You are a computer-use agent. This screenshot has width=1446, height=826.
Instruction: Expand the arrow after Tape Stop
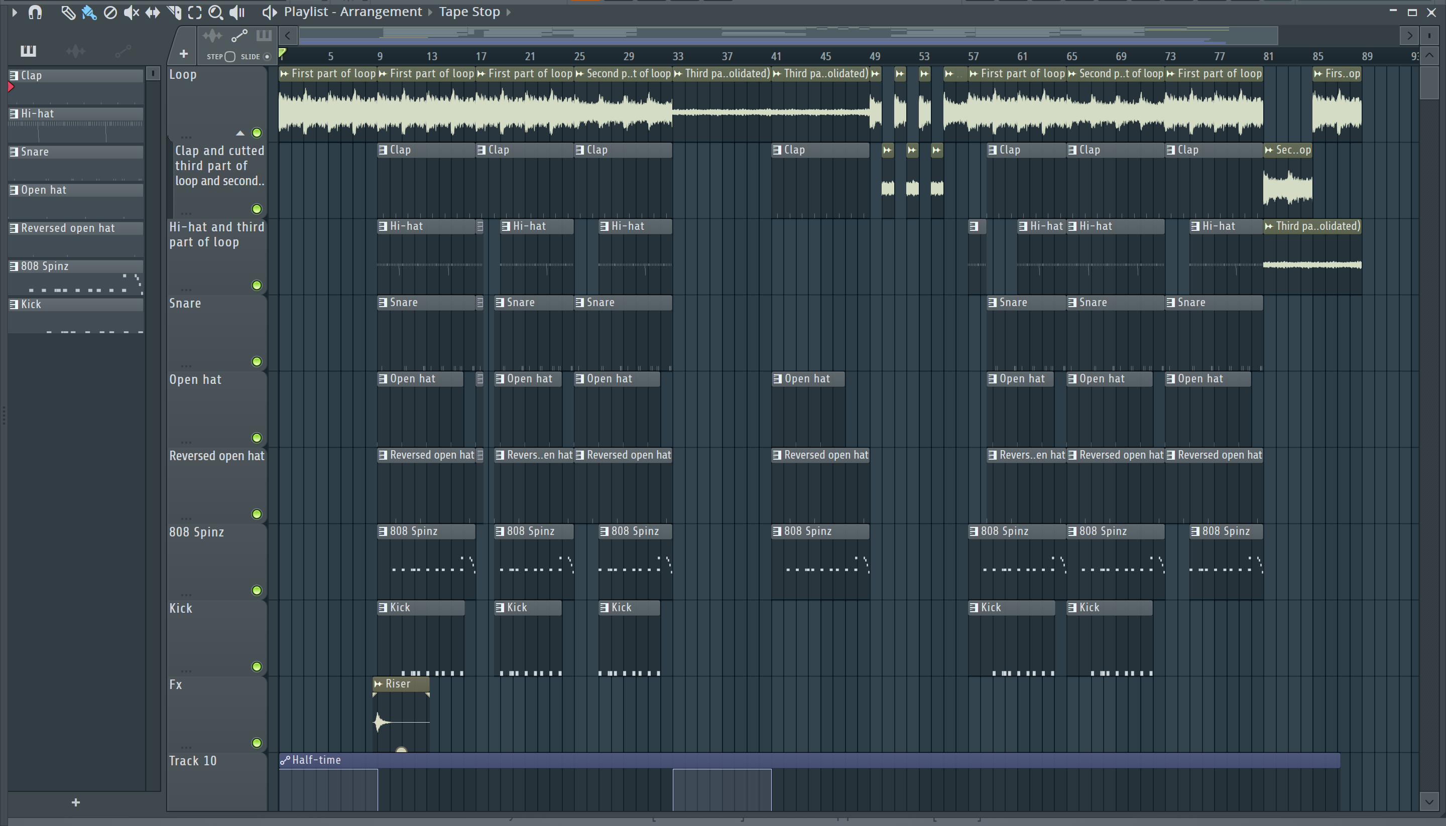tap(509, 12)
